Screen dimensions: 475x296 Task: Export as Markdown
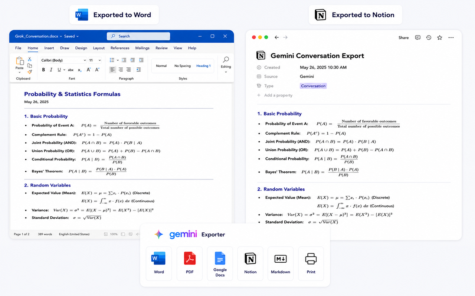point(281,263)
